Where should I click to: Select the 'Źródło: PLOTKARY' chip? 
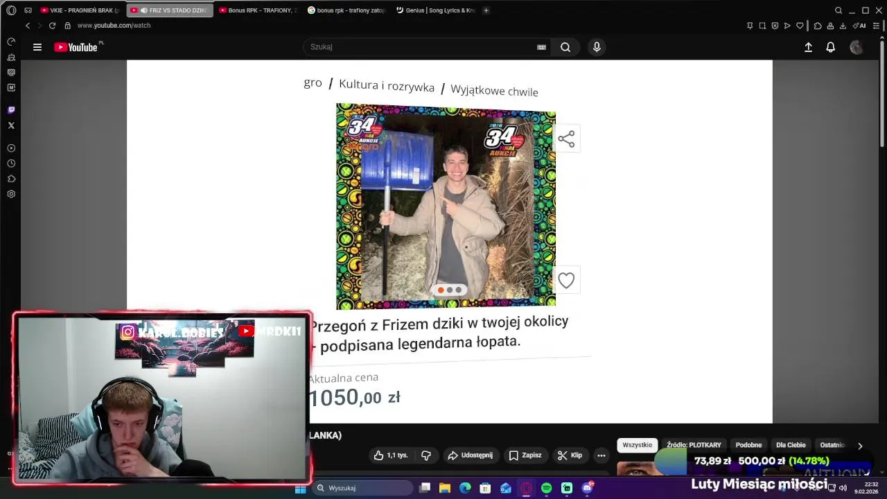694,445
